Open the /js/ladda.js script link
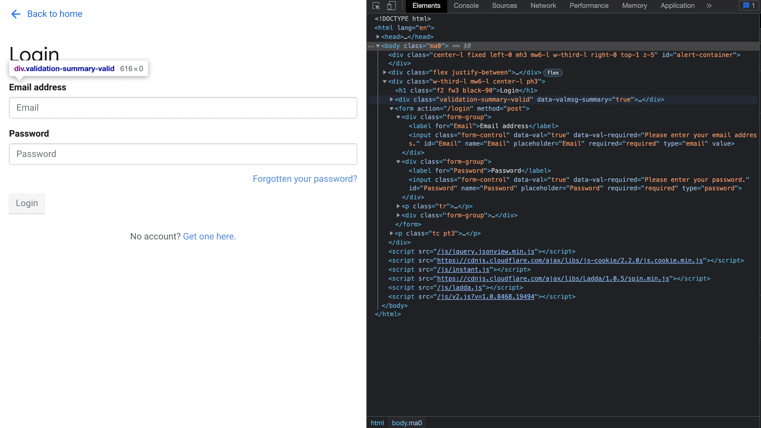 tap(460, 288)
